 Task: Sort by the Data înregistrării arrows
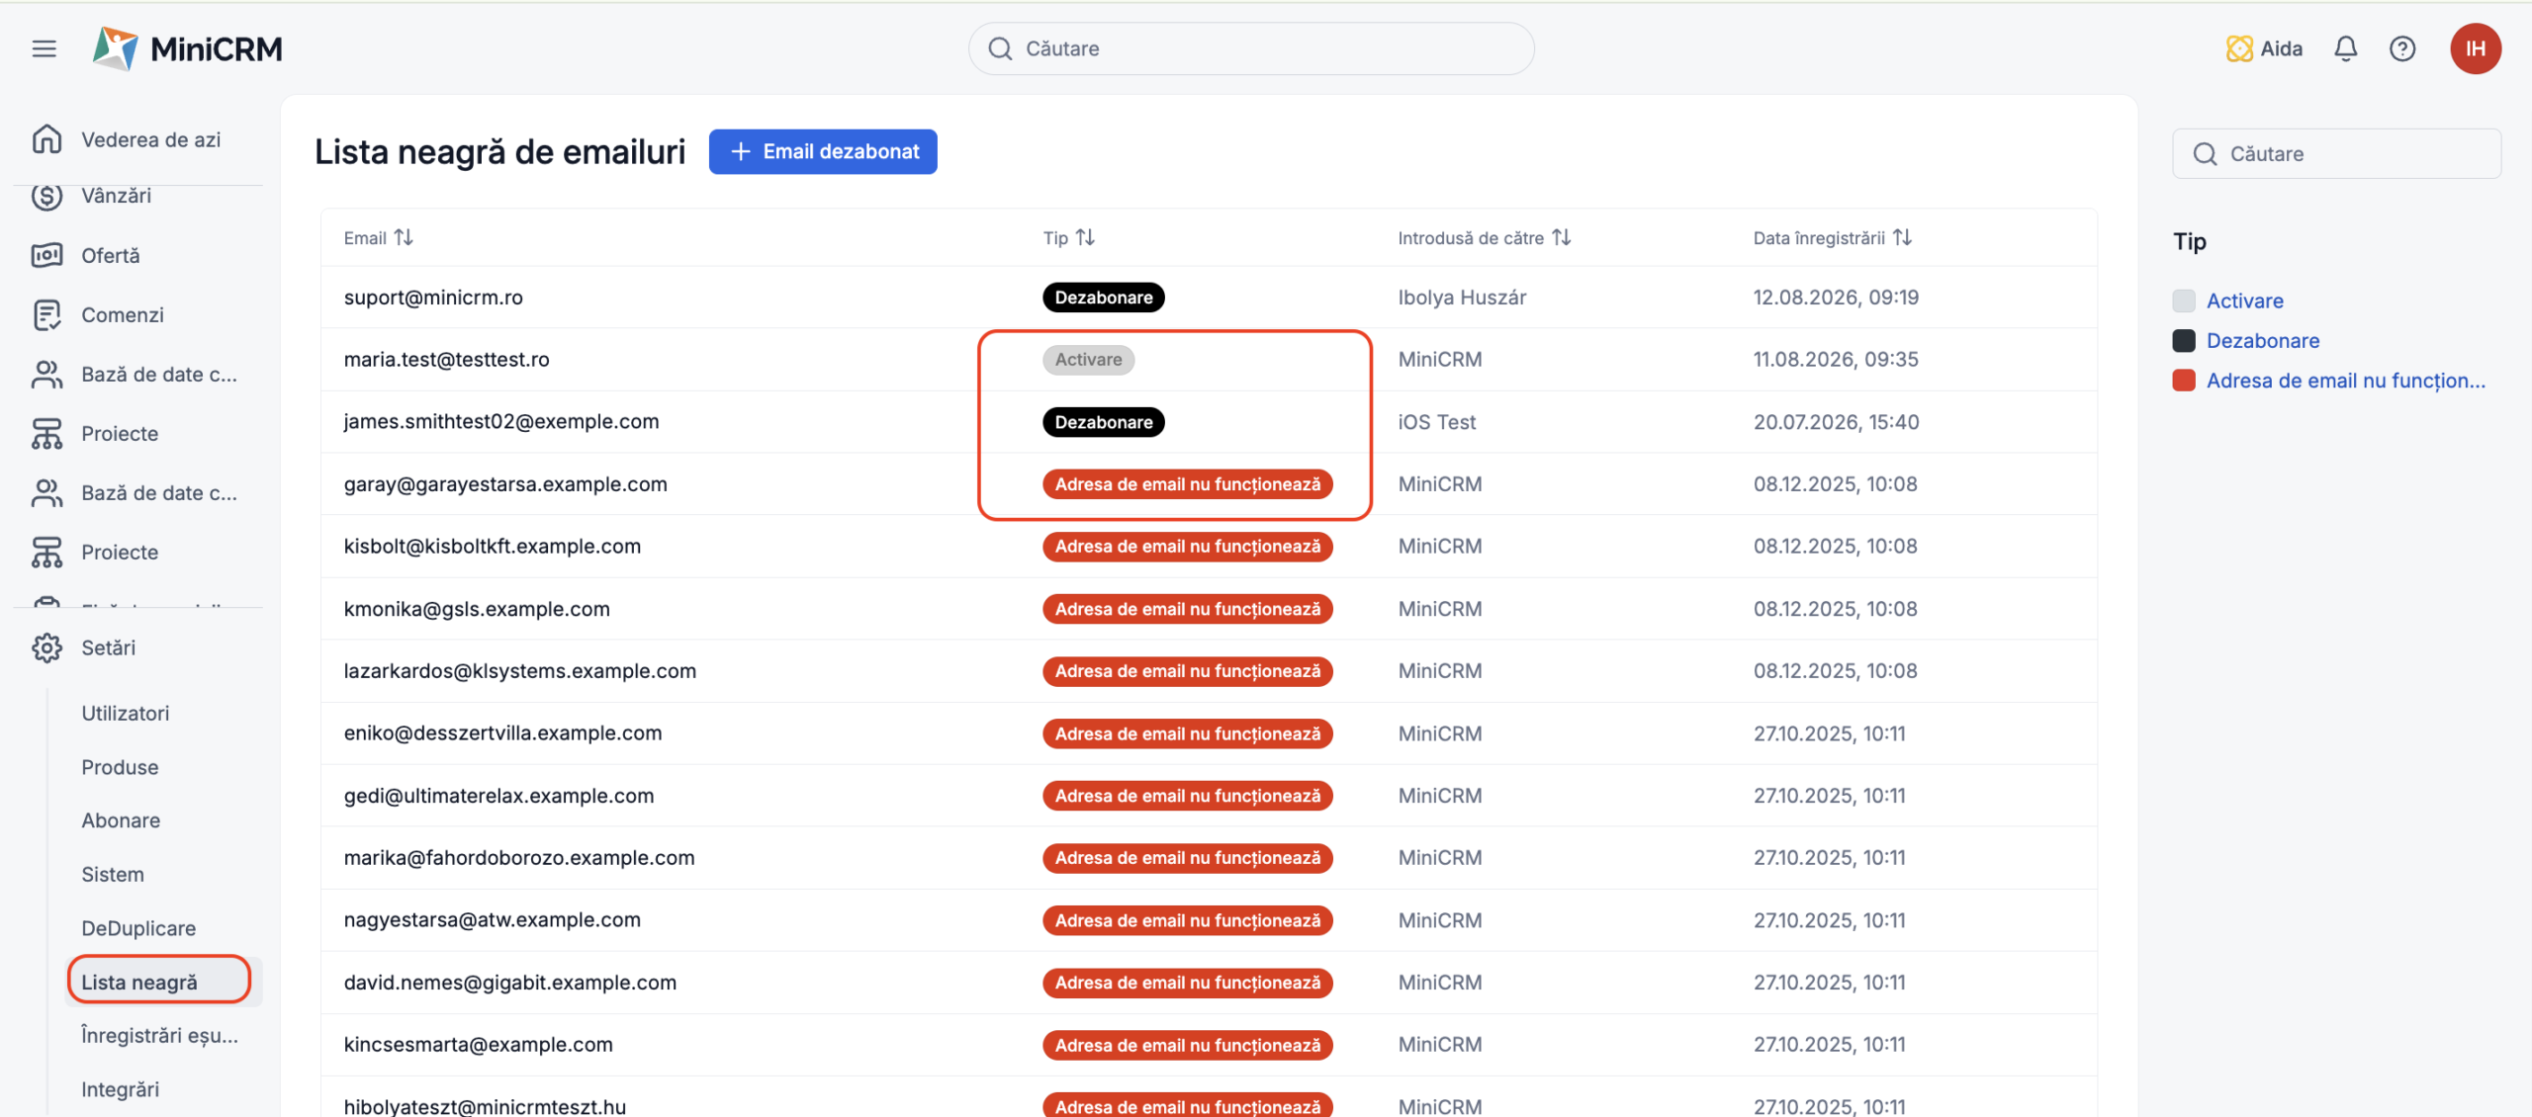[x=1902, y=237]
